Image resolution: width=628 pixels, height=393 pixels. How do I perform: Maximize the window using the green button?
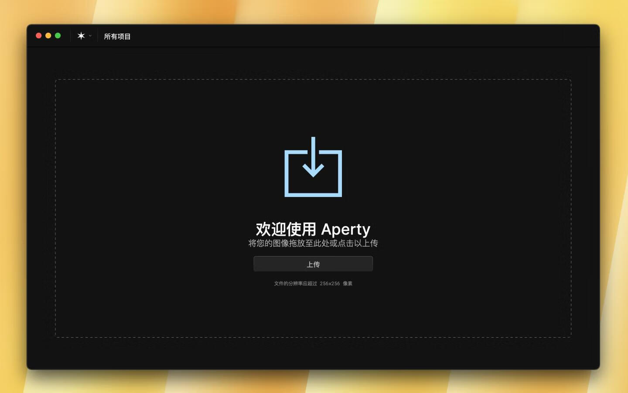[x=58, y=36]
